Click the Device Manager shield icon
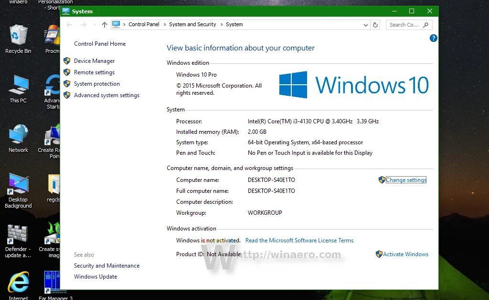The image size is (489, 300). pyautogui.click(x=67, y=60)
